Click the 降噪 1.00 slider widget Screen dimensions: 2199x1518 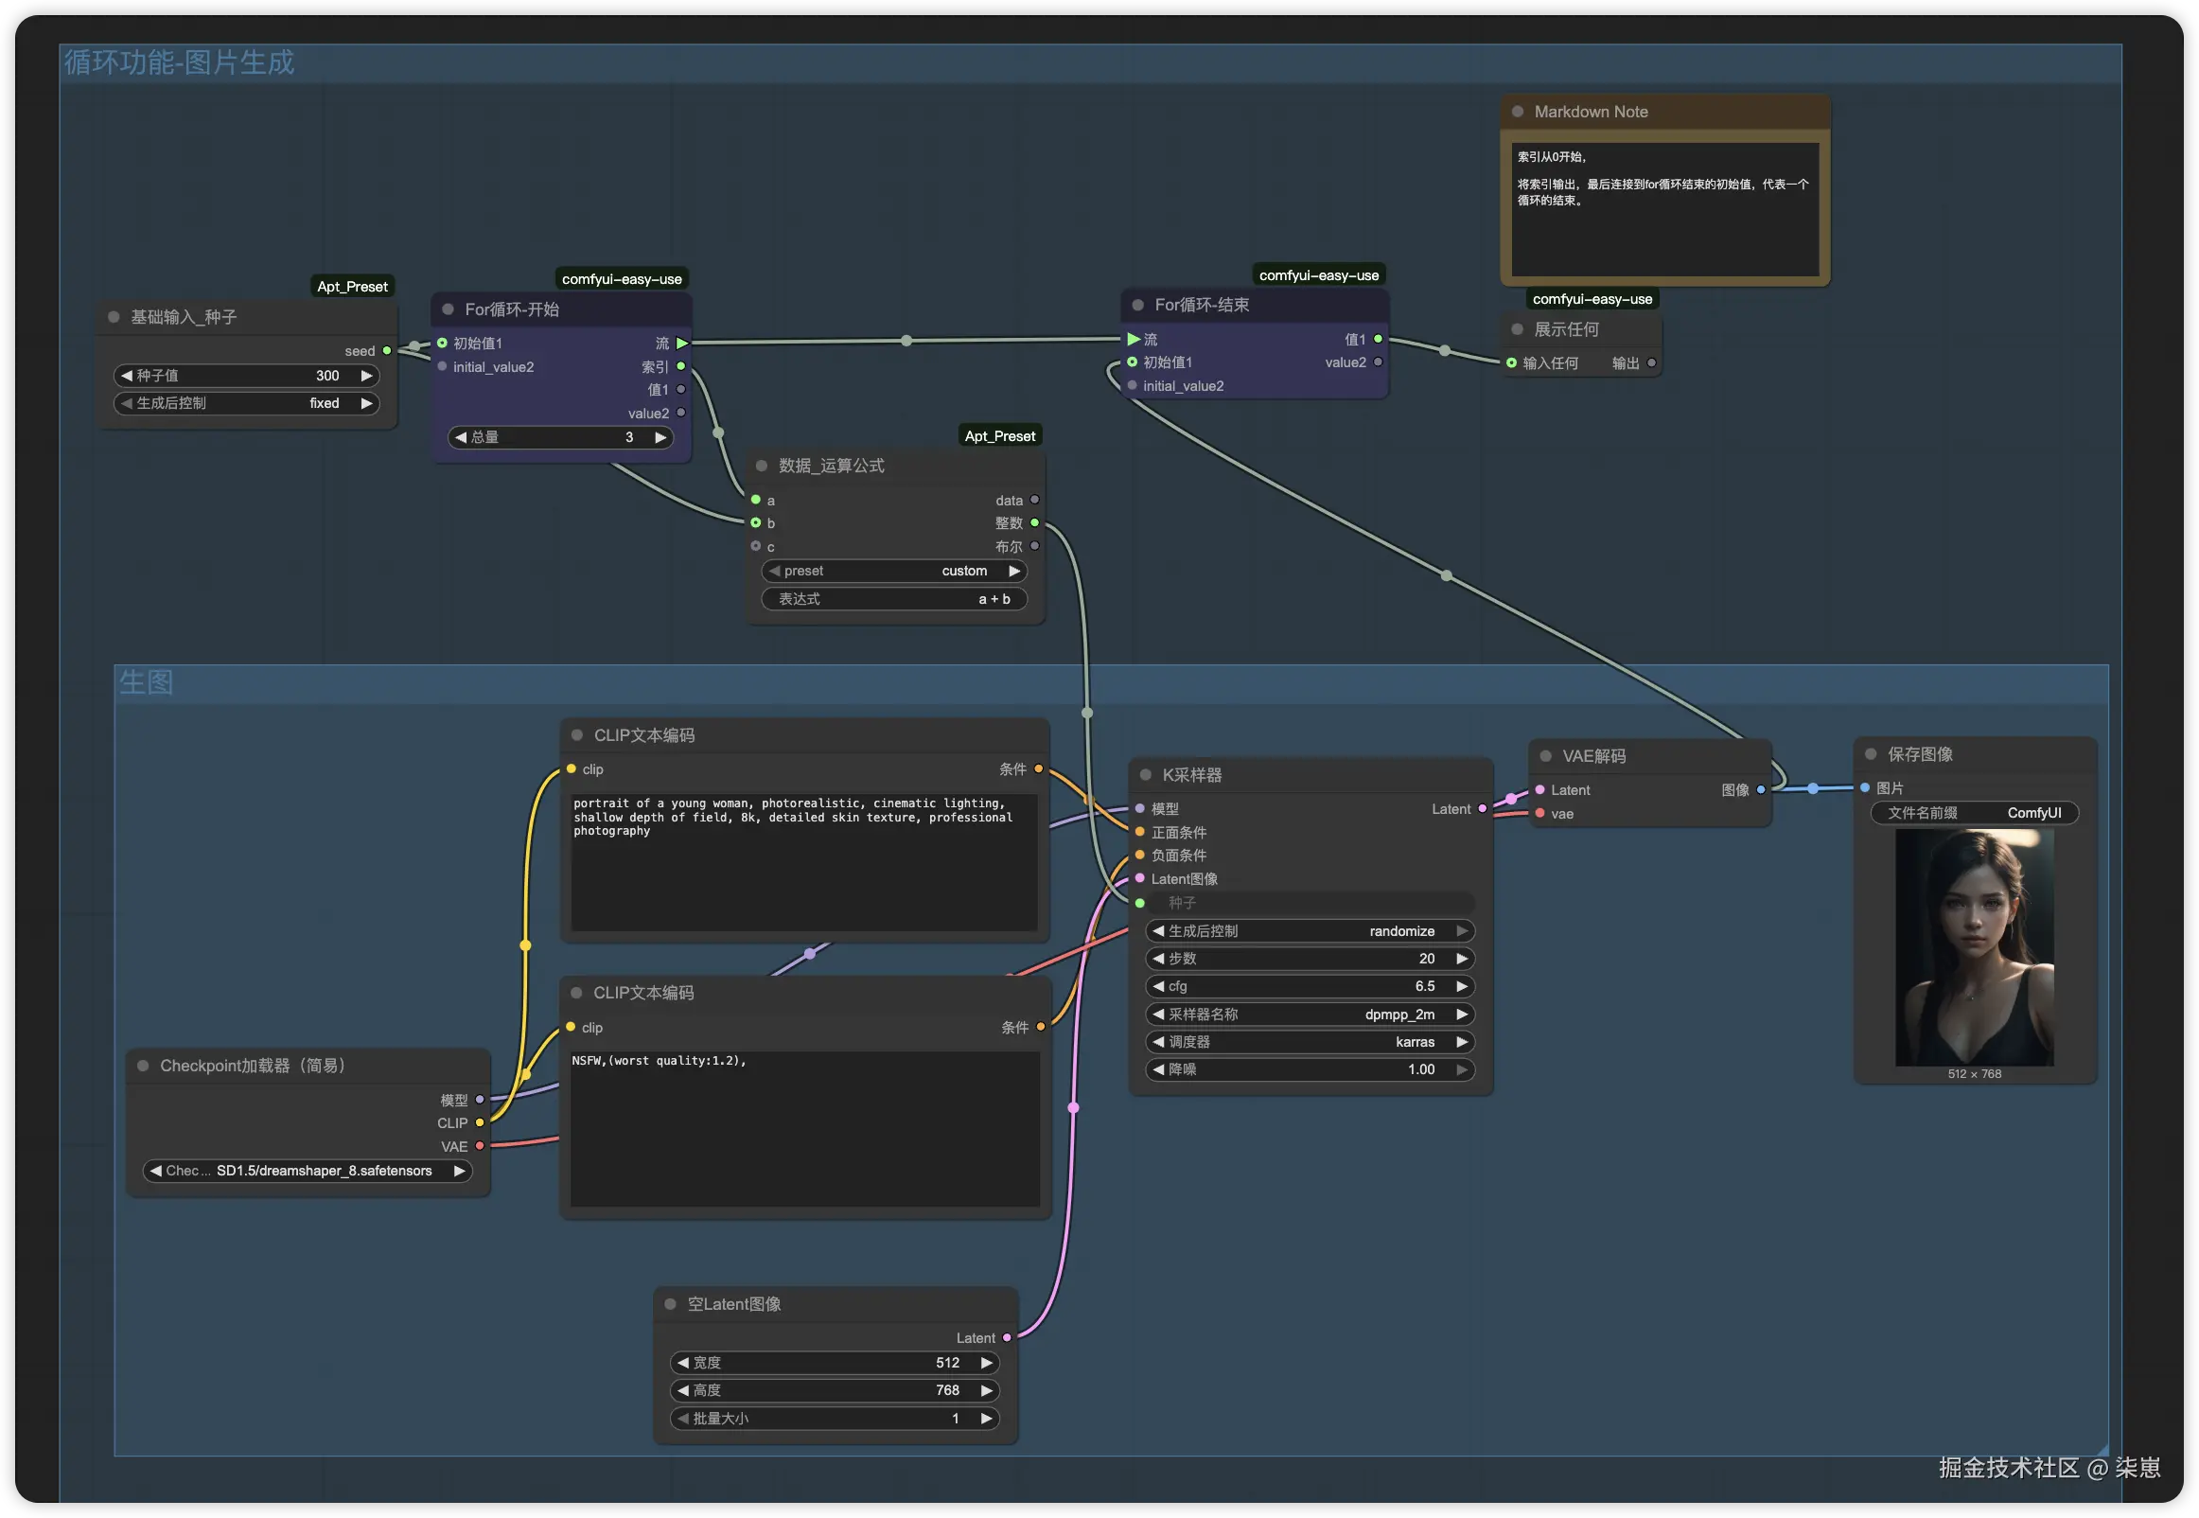point(1311,1069)
